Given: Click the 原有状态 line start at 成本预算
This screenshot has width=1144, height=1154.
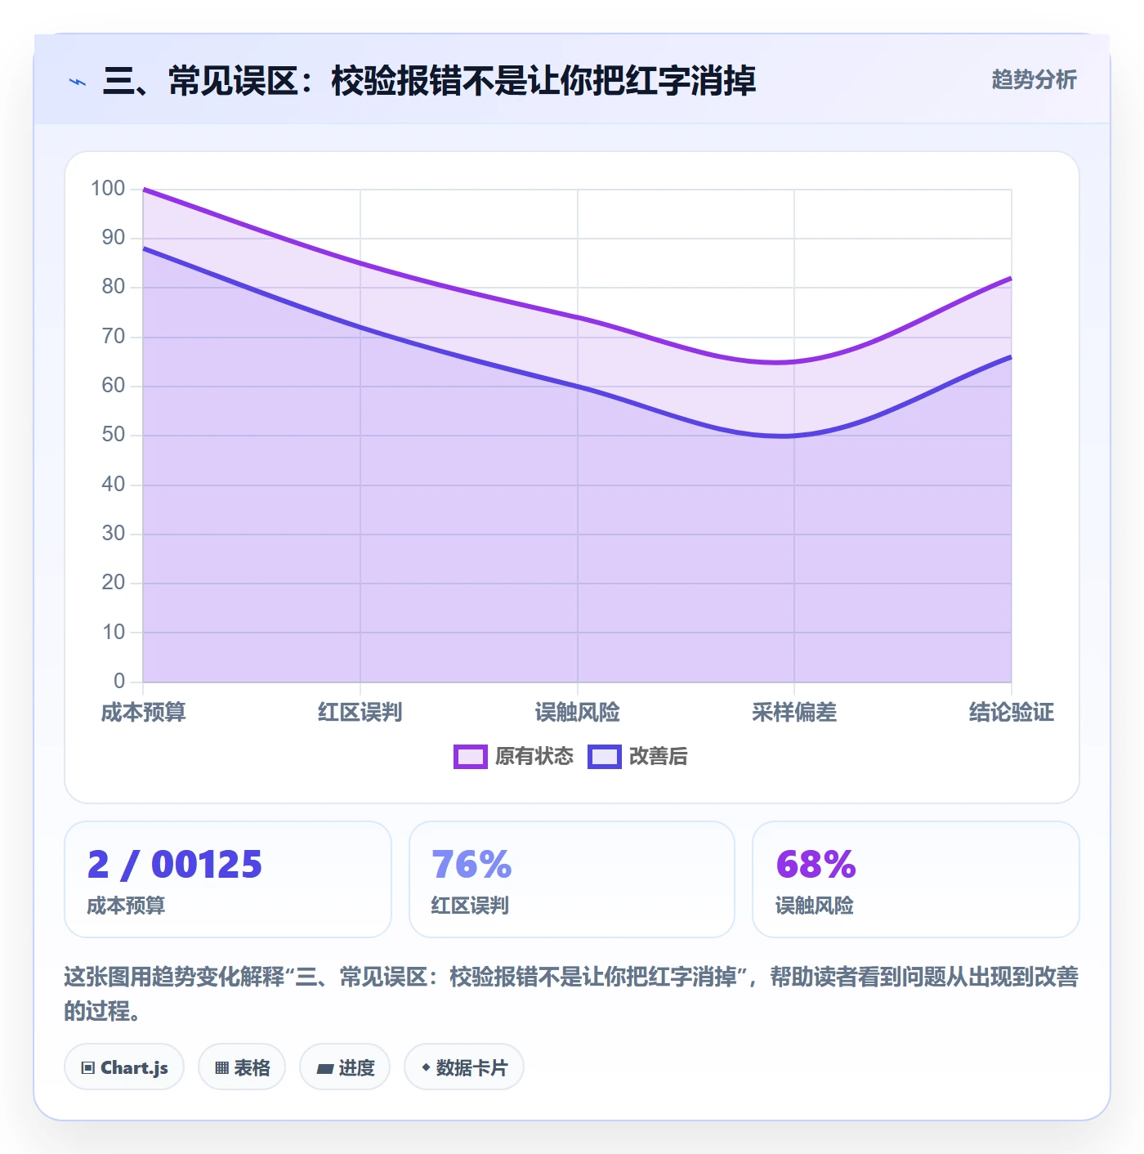Looking at the screenshot, I should pos(144,190).
